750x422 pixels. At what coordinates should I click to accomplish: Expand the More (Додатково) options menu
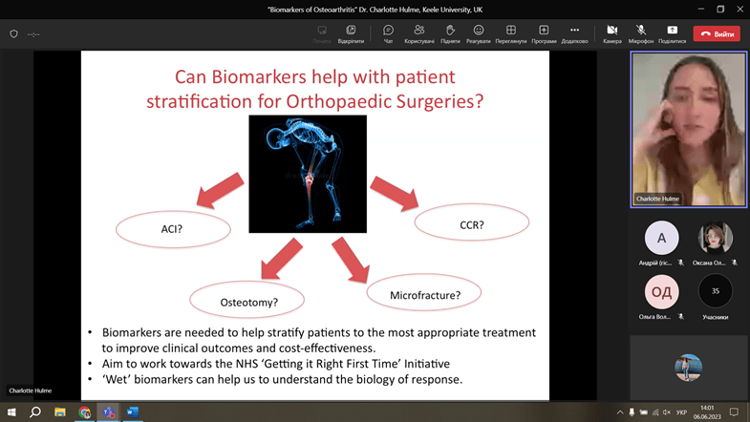pos(574,33)
